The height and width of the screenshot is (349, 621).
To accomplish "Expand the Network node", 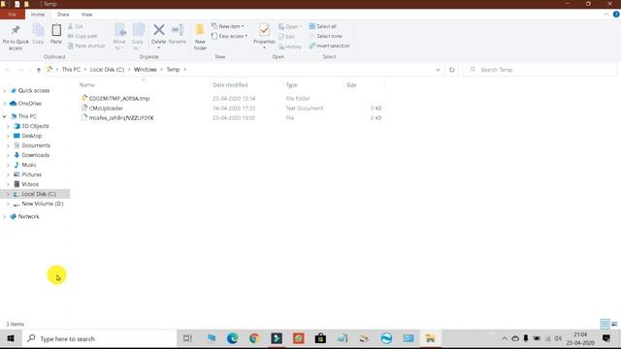I will (4, 217).
